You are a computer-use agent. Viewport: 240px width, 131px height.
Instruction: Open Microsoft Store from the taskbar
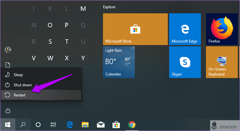116,125
